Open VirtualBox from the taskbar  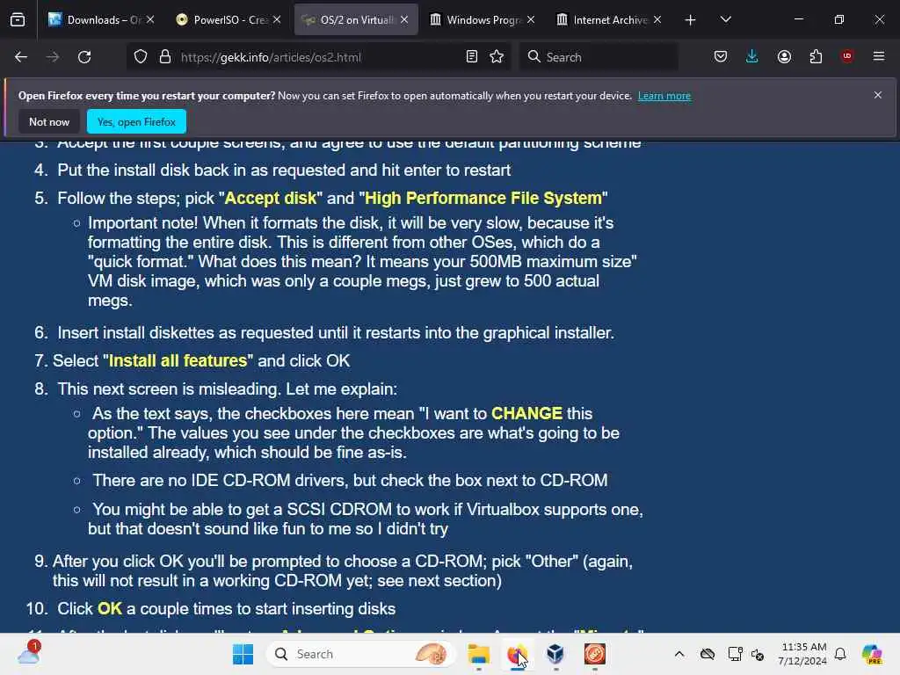coord(555,654)
